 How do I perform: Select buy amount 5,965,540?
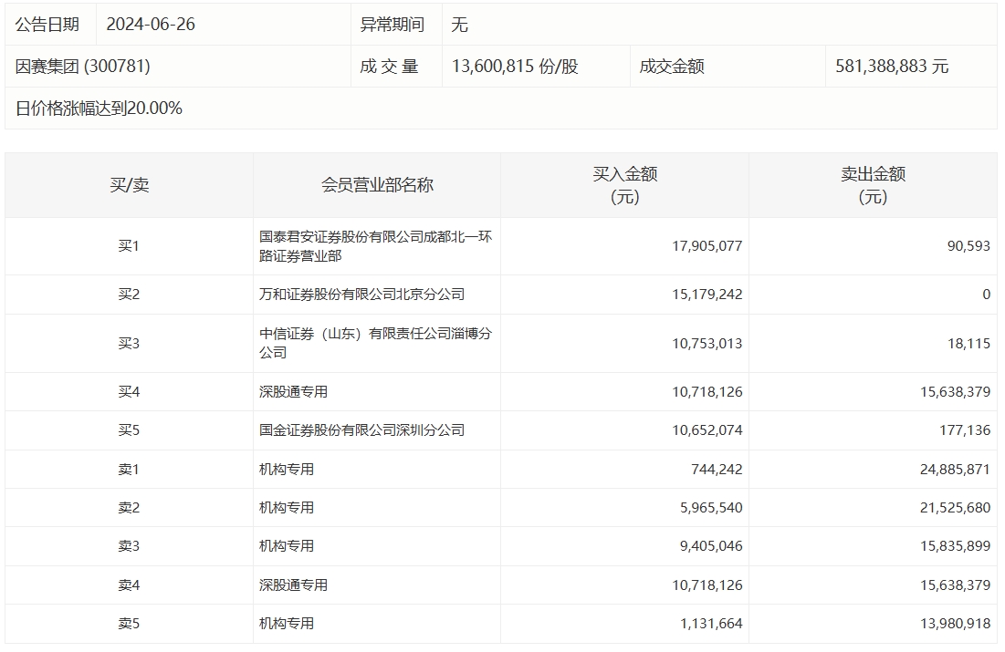pos(711,508)
